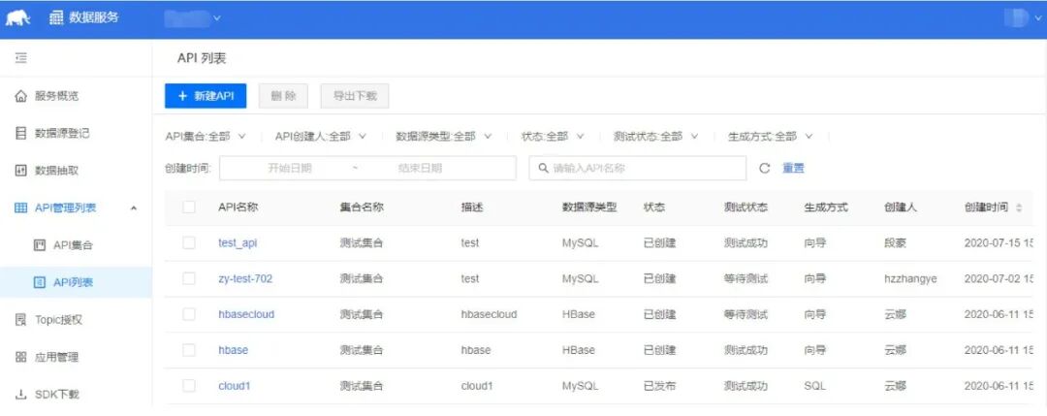
Task: Click the 重置 link
Action: coord(793,169)
